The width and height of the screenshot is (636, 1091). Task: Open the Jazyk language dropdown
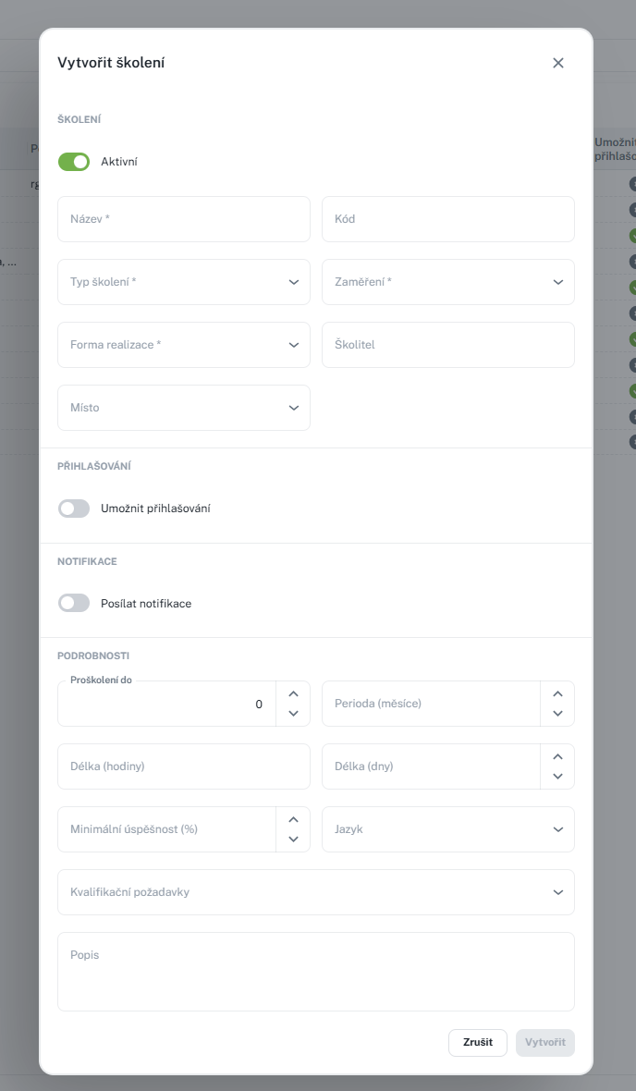pyautogui.click(x=448, y=829)
